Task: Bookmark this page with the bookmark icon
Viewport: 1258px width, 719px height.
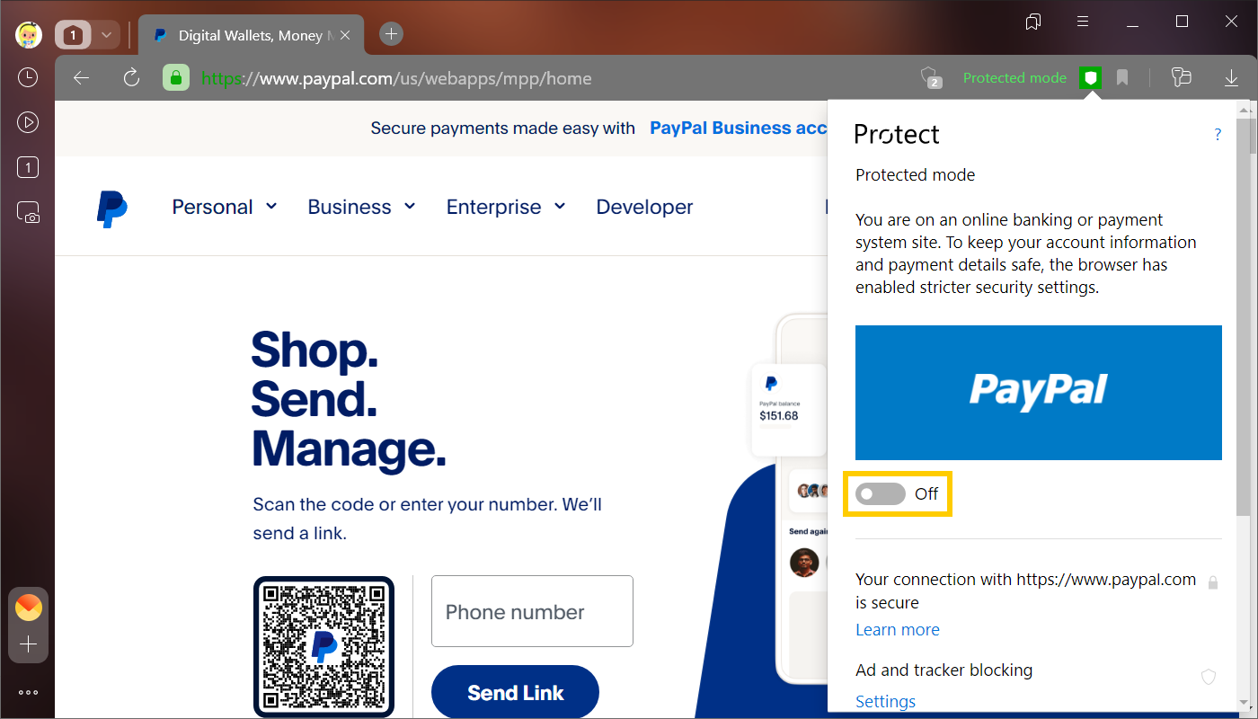Action: (1122, 78)
